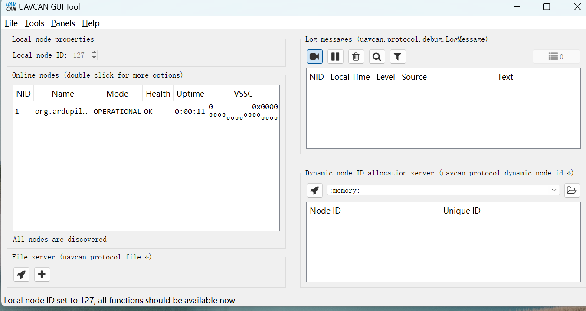586x311 pixels.
Task: Open the Panels menu
Action: [63, 23]
